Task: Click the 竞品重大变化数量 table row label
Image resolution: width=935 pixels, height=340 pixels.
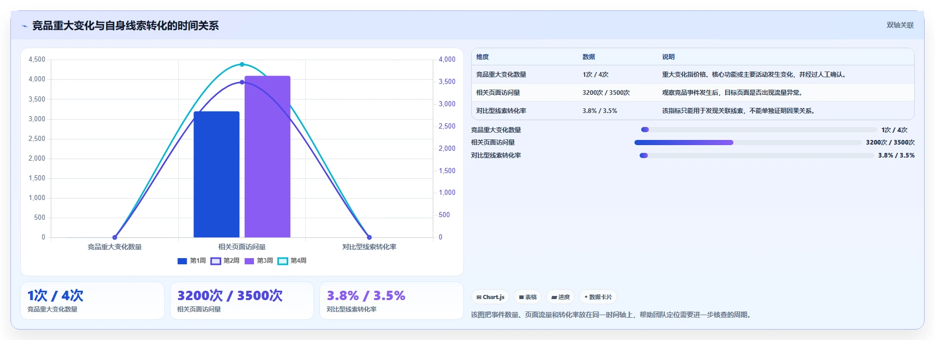Action: click(501, 75)
